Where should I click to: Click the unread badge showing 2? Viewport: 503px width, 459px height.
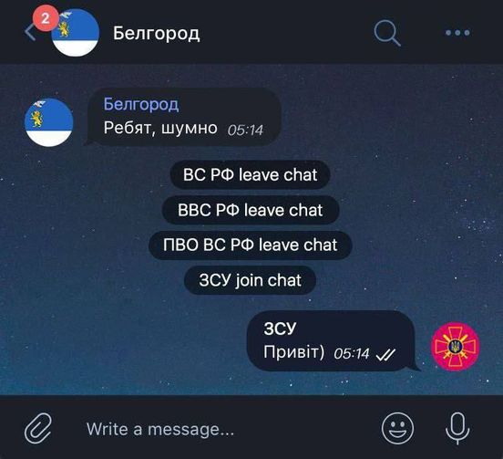coord(46,18)
